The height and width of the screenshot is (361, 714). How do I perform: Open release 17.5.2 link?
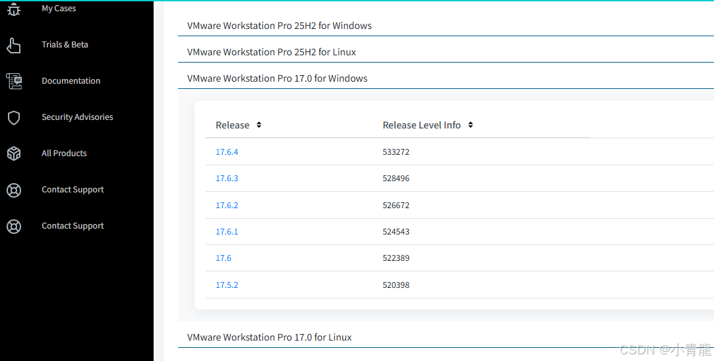point(227,285)
